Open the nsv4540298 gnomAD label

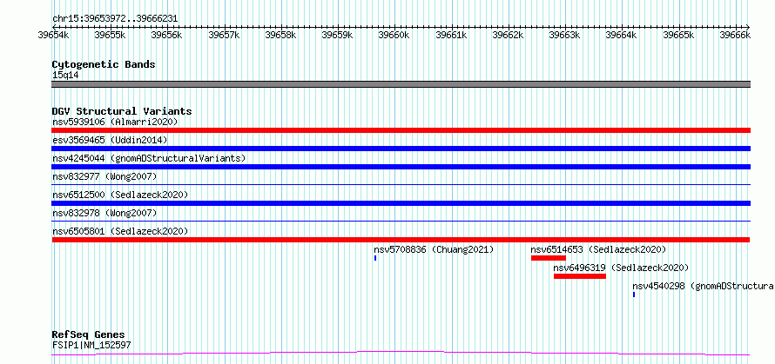point(704,286)
